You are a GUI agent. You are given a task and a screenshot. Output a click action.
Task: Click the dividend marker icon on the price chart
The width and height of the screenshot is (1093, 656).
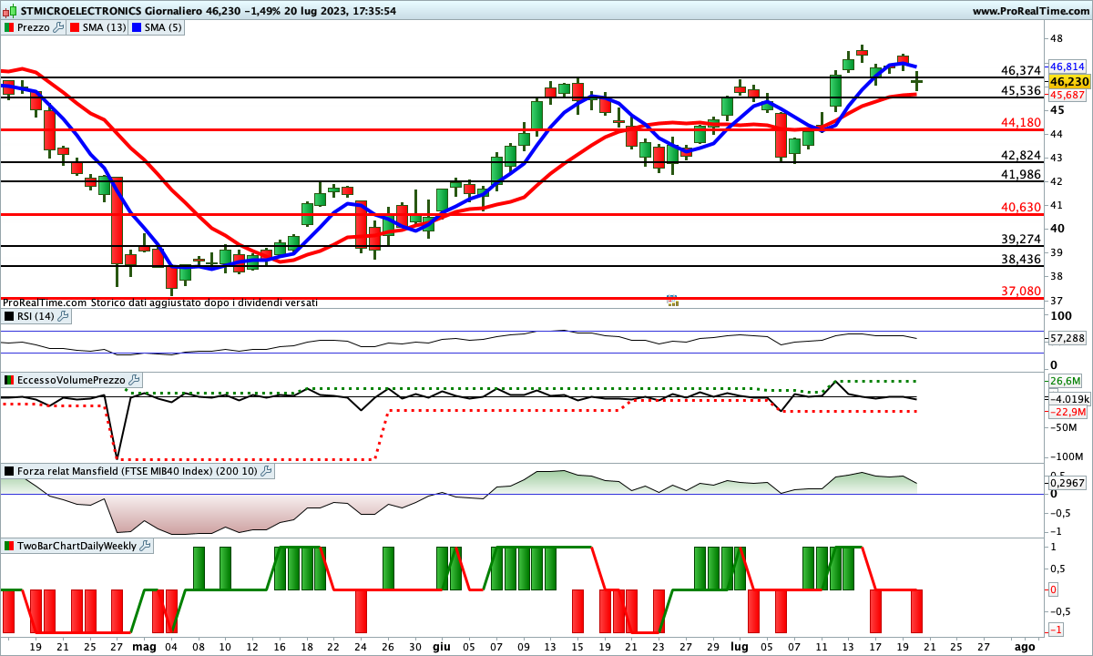[672, 300]
